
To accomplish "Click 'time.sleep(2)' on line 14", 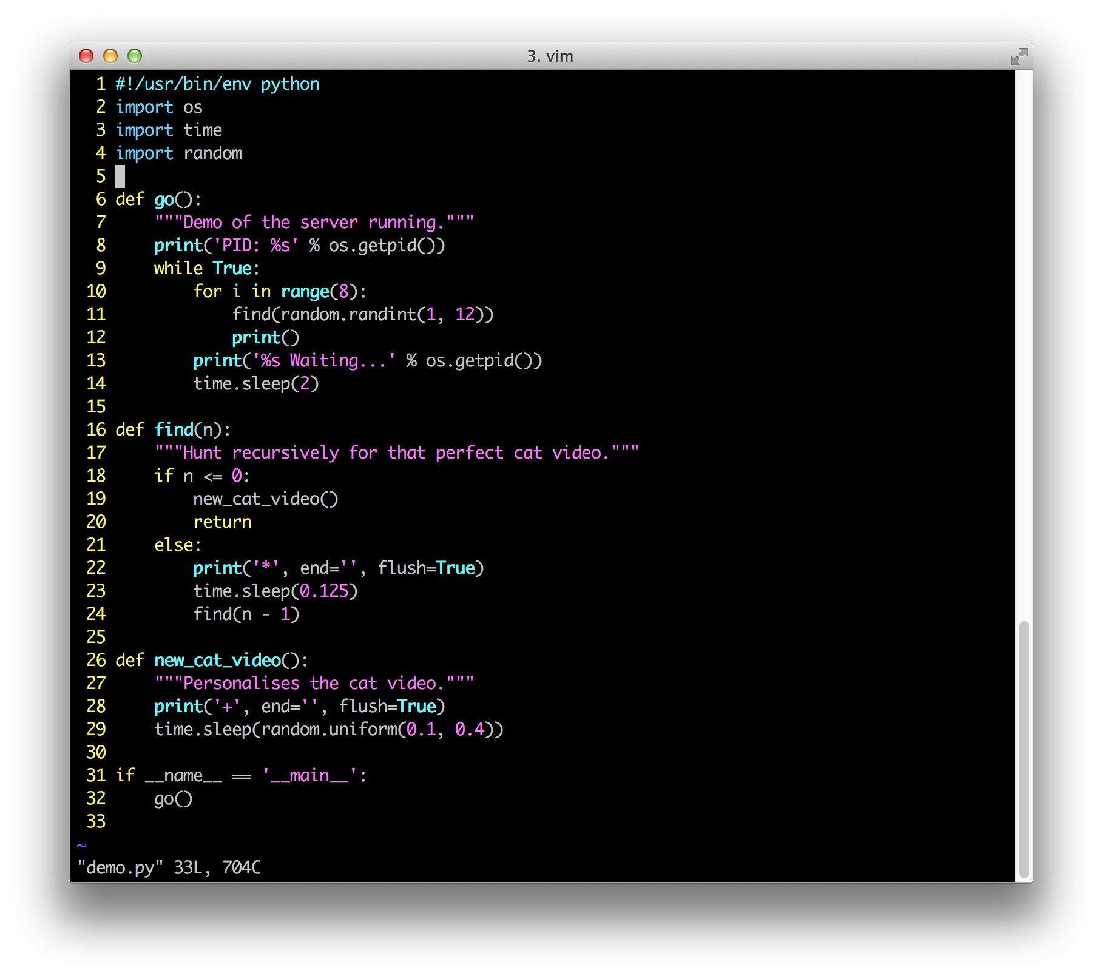I will (256, 384).
